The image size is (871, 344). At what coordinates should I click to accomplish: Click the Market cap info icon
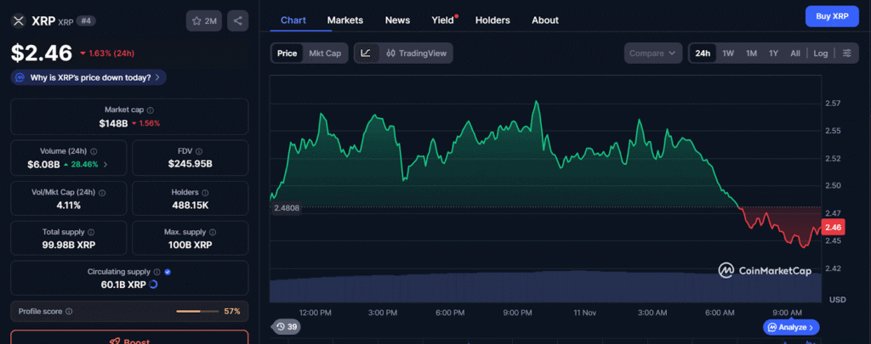point(151,110)
